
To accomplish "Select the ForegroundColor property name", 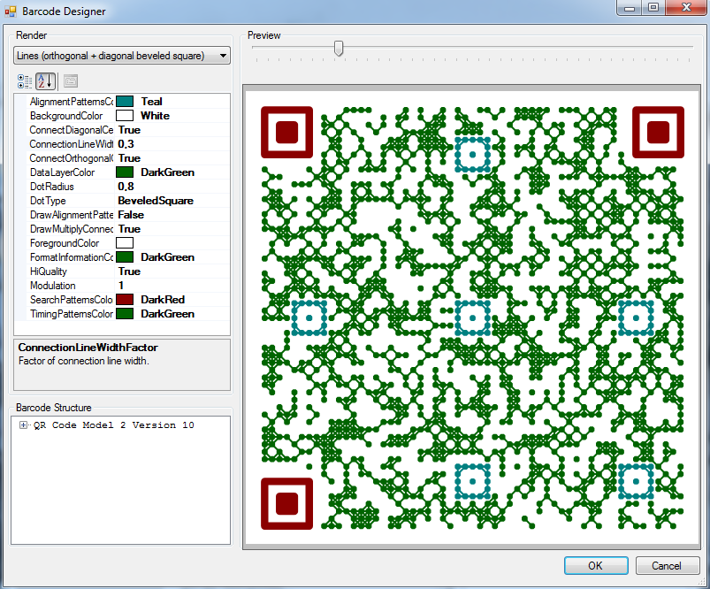I will pos(65,243).
